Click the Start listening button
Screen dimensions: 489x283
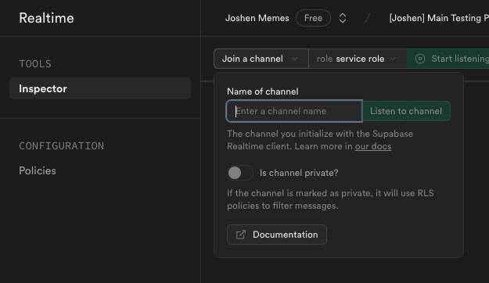(448, 59)
